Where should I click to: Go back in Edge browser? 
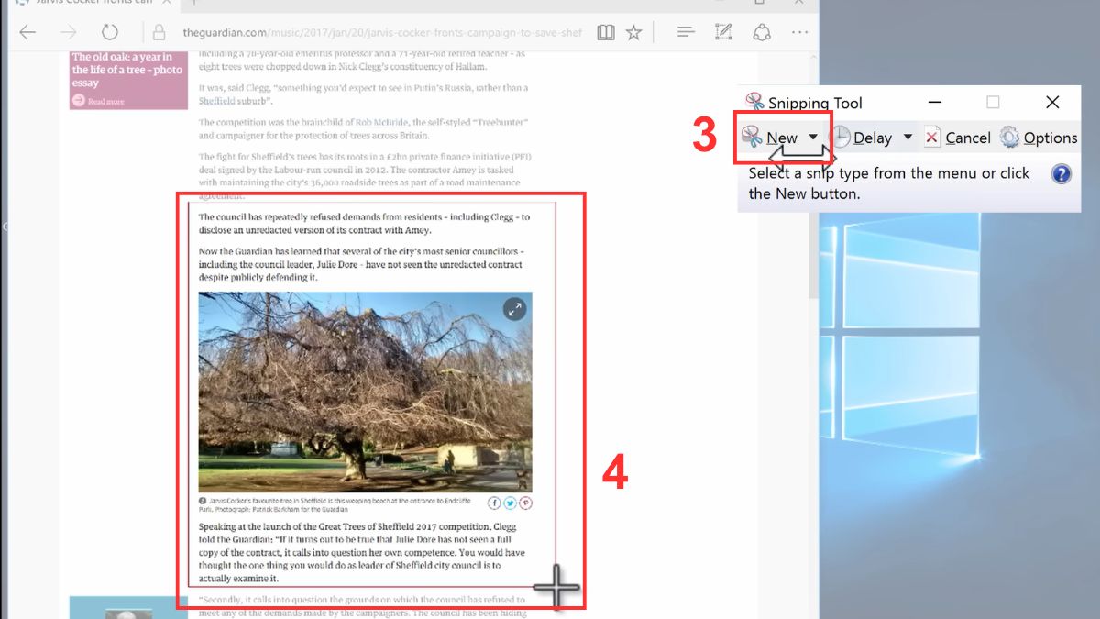[27, 33]
